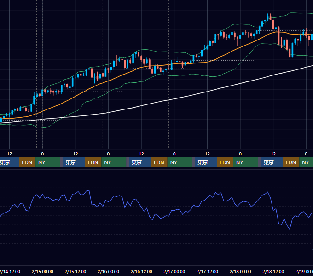Choose the NY session band on 2/18
The height and width of the screenshot is (276, 313).
pos(306,162)
